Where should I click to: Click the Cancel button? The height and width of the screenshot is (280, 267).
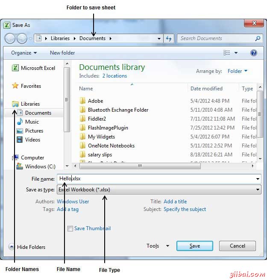pyautogui.click(x=237, y=246)
